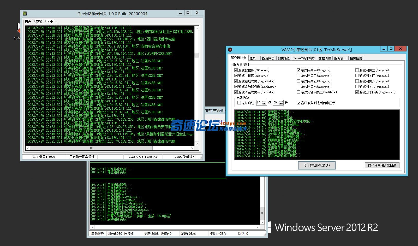
Task: Enable 游戏网关四(Rungate) checkbox
Action: pos(357,76)
